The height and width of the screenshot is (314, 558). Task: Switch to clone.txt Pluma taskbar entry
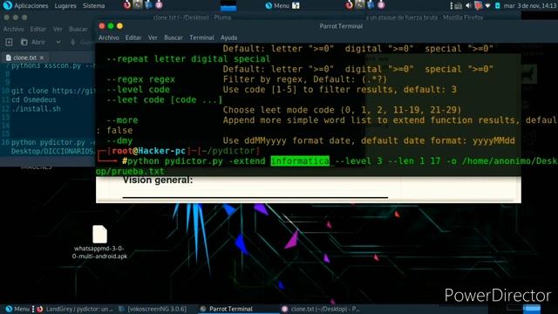tap(321, 309)
